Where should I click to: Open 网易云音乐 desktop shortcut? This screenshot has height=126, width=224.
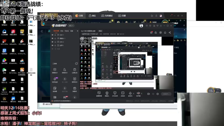coord(13,32)
